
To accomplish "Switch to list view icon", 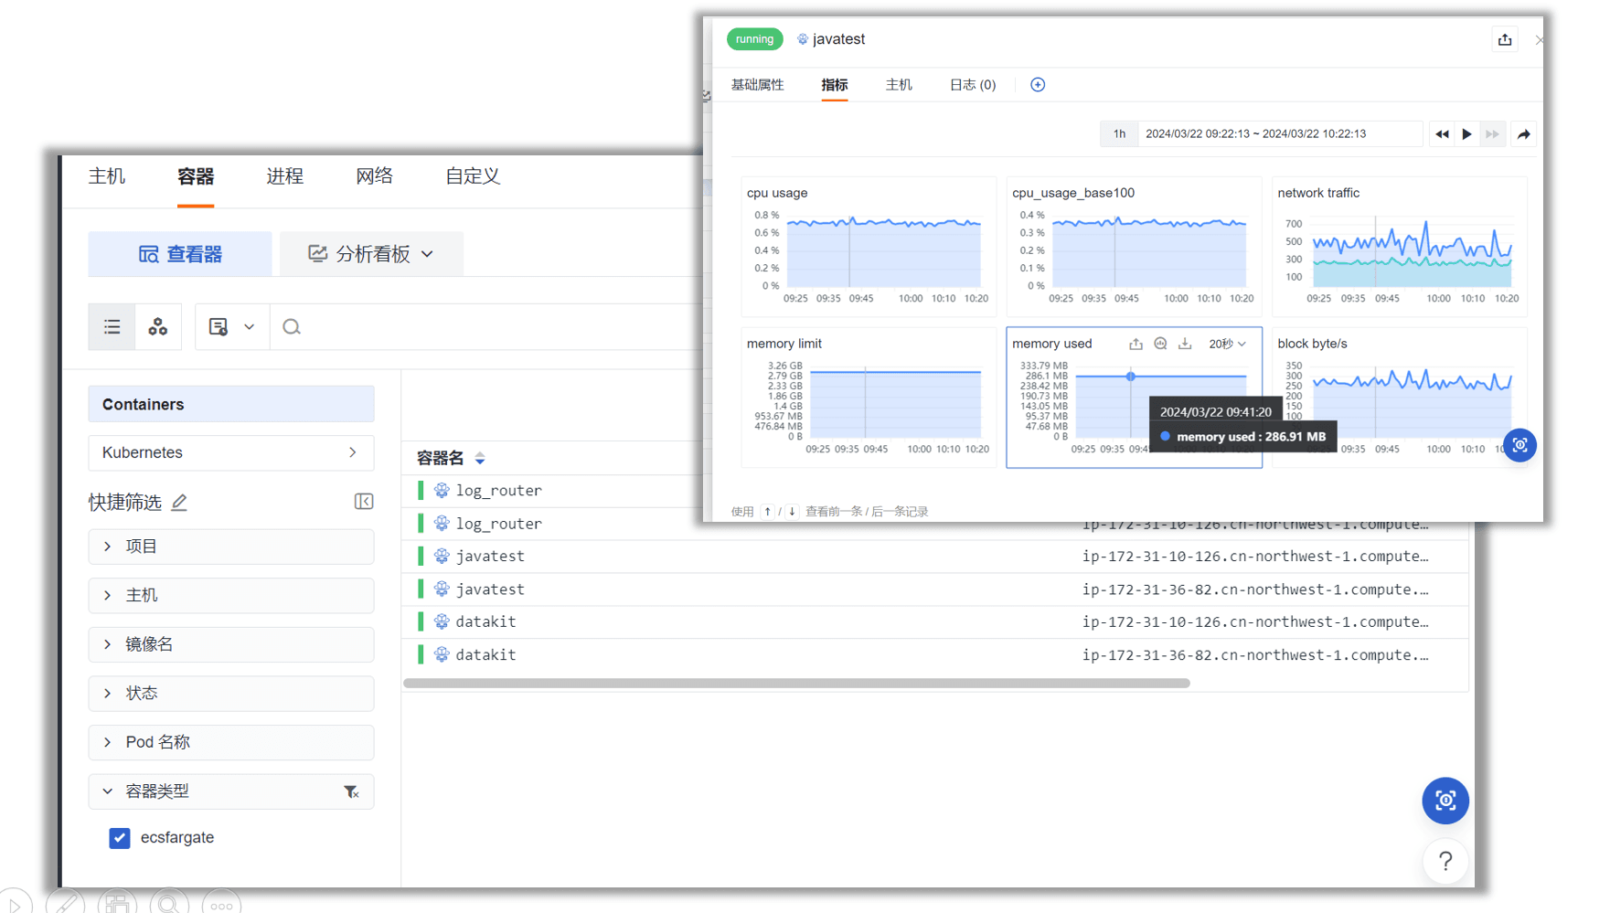I will pyautogui.click(x=112, y=327).
